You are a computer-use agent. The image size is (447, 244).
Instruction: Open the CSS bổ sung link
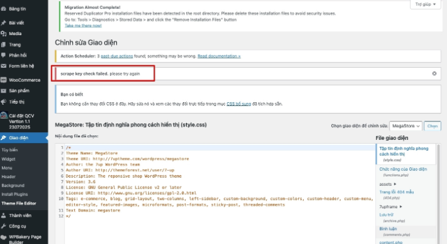click(x=239, y=104)
